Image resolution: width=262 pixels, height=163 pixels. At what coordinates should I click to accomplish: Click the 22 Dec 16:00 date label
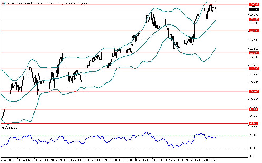click(x=210, y=160)
